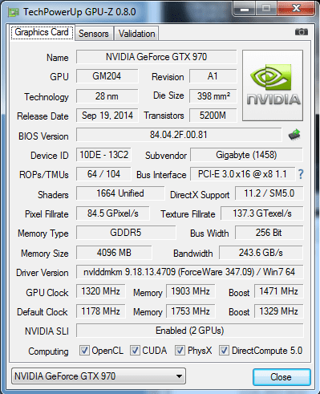Image resolution: width=320 pixels, height=394 pixels.
Task: Click the Name field NVIDIA GeForce GTX 970
Action: point(156,57)
